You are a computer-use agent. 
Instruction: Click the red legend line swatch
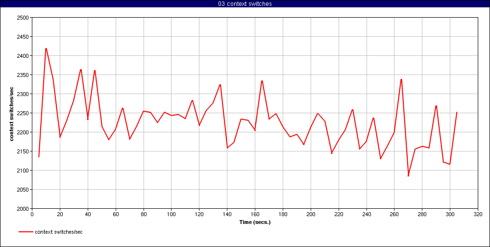pos(26,232)
